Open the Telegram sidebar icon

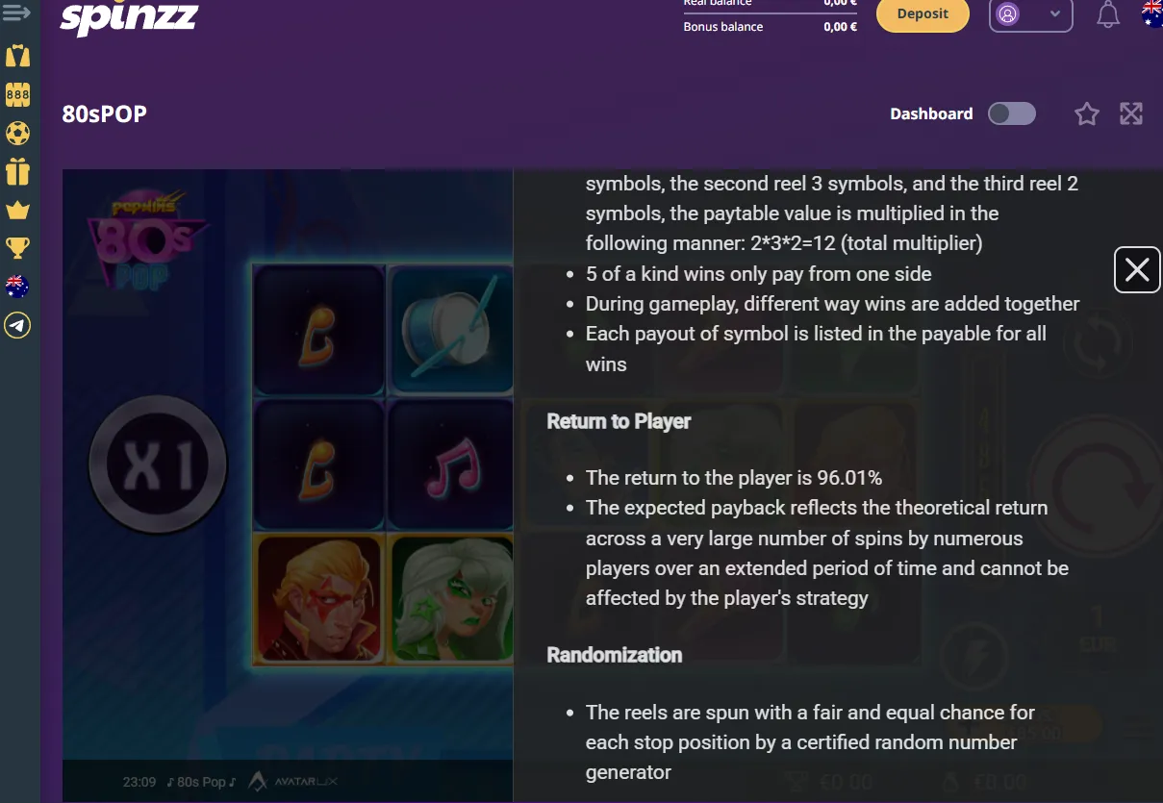click(x=17, y=326)
